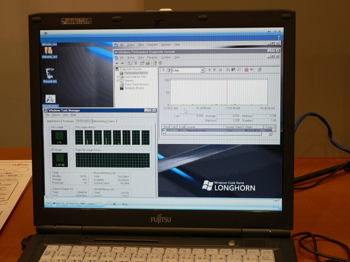Switch to the Processes tab in Task Manager
This screenshot has width=350, height=262.
pos(68,121)
